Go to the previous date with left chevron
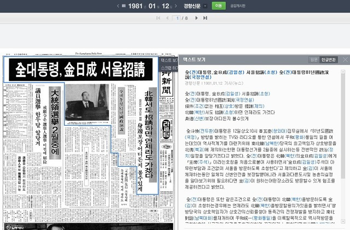 [118, 6]
